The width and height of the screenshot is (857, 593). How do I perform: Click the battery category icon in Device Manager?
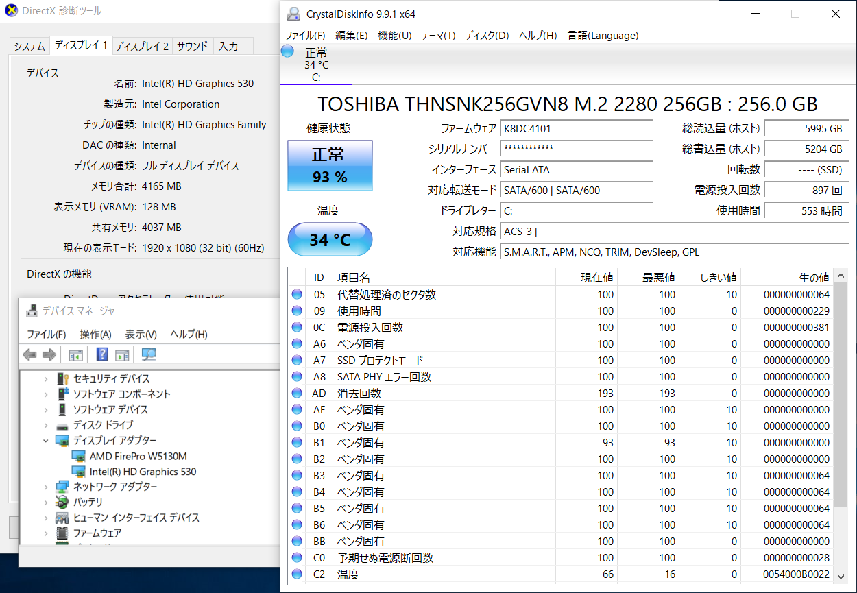62,502
